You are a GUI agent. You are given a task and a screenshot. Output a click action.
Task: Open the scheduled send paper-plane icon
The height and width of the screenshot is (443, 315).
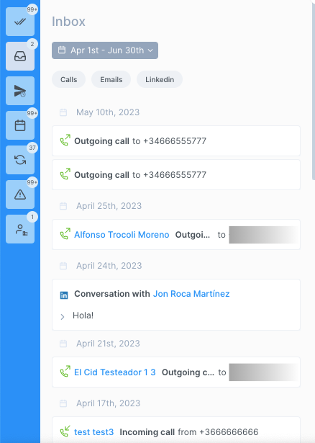[x=20, y=91]
